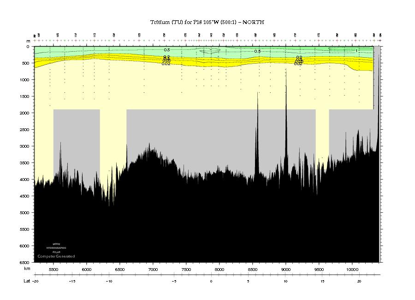The width and height of the screenshot is (415, 300).
Task: Click the 7500 km axis label
Action: (186, 270)
